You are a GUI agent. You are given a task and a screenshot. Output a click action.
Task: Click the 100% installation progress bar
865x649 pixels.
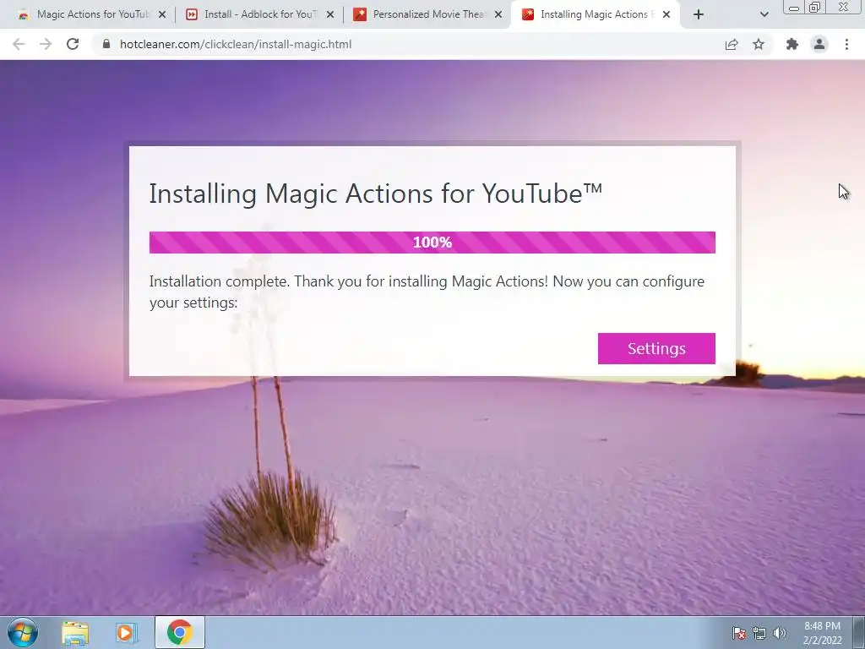point(432,243)
